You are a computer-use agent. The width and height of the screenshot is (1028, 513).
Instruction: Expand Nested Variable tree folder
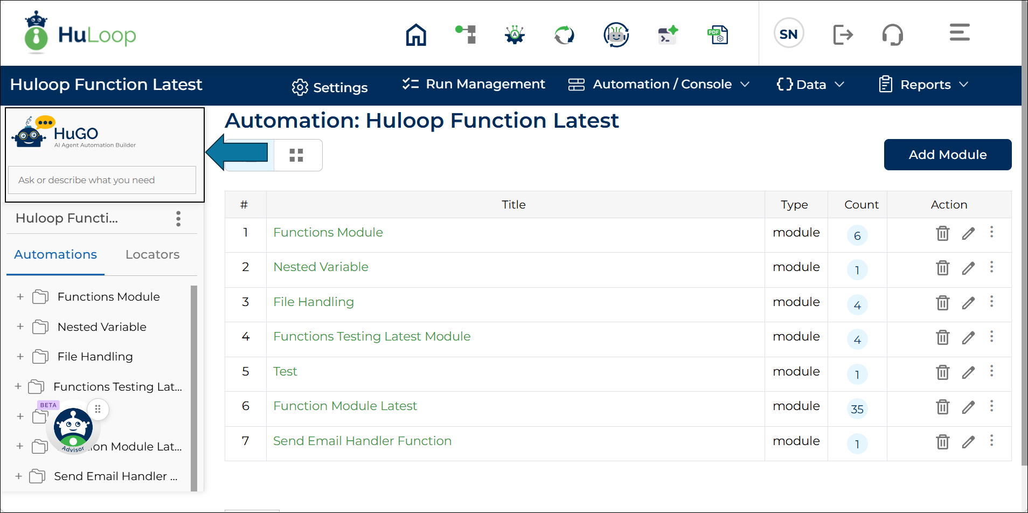[20, 327]
